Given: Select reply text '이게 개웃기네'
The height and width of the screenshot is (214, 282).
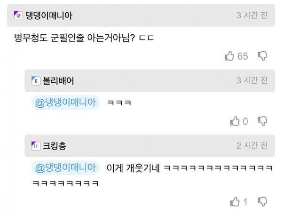Looking at the screenshot, I should (133, 168).
